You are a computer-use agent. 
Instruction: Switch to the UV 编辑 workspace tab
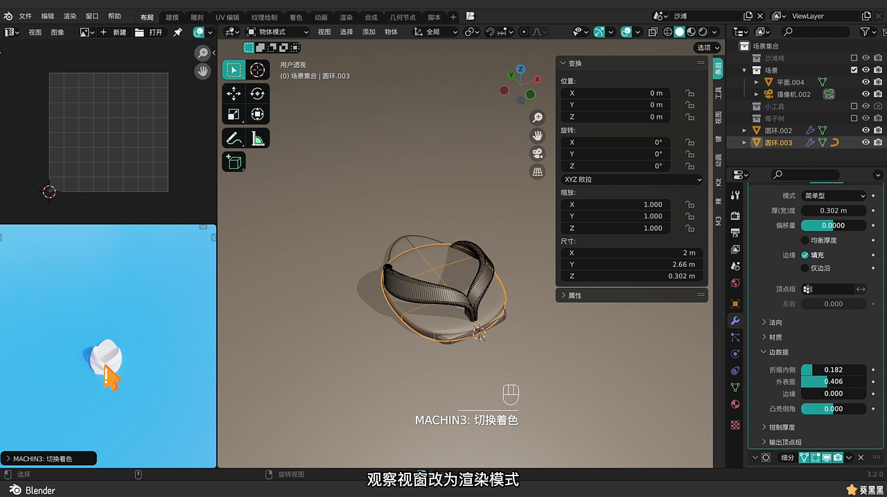[227, 17]
